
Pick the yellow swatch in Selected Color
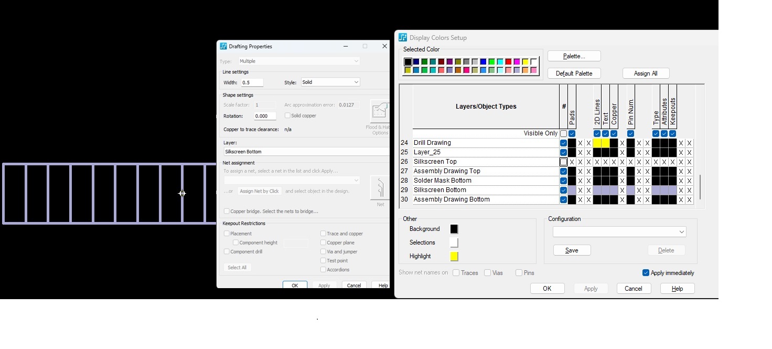[525, 62]
